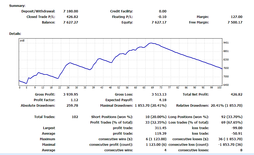This screenshot has width=254, height=155.
Task: Select the "Absolute Drawdown:" label
Action: click(x=38, y=105)
